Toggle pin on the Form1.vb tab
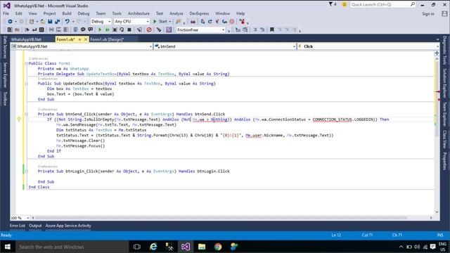The image size is (450, 253). [x=79, y=39]
